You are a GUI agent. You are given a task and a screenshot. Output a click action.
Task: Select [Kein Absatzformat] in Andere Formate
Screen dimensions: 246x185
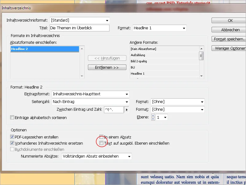tap(165, 49)
